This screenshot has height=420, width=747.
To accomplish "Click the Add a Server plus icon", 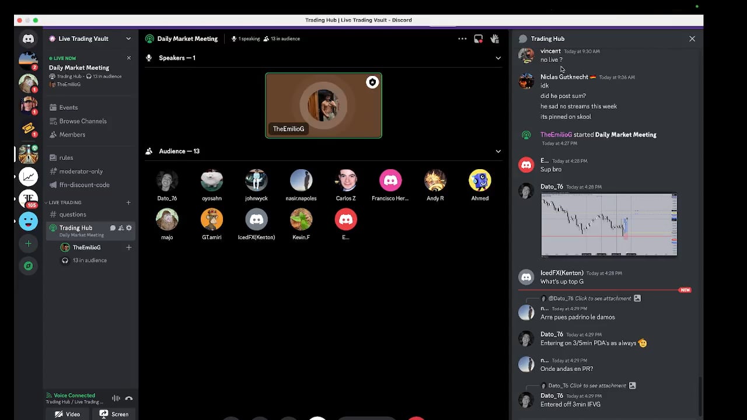I will 28,244.
